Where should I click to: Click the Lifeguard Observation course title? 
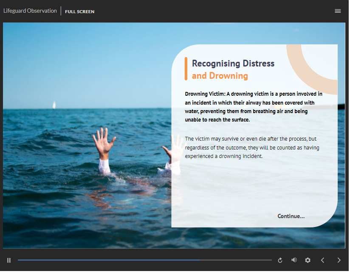pyautogui.click(x=30, y=11)
